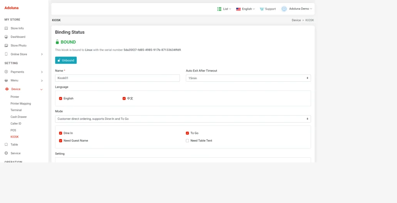The image size is (397, 203).
Task: Click the Dashboard gauge icon
Action: pos(6,37)
